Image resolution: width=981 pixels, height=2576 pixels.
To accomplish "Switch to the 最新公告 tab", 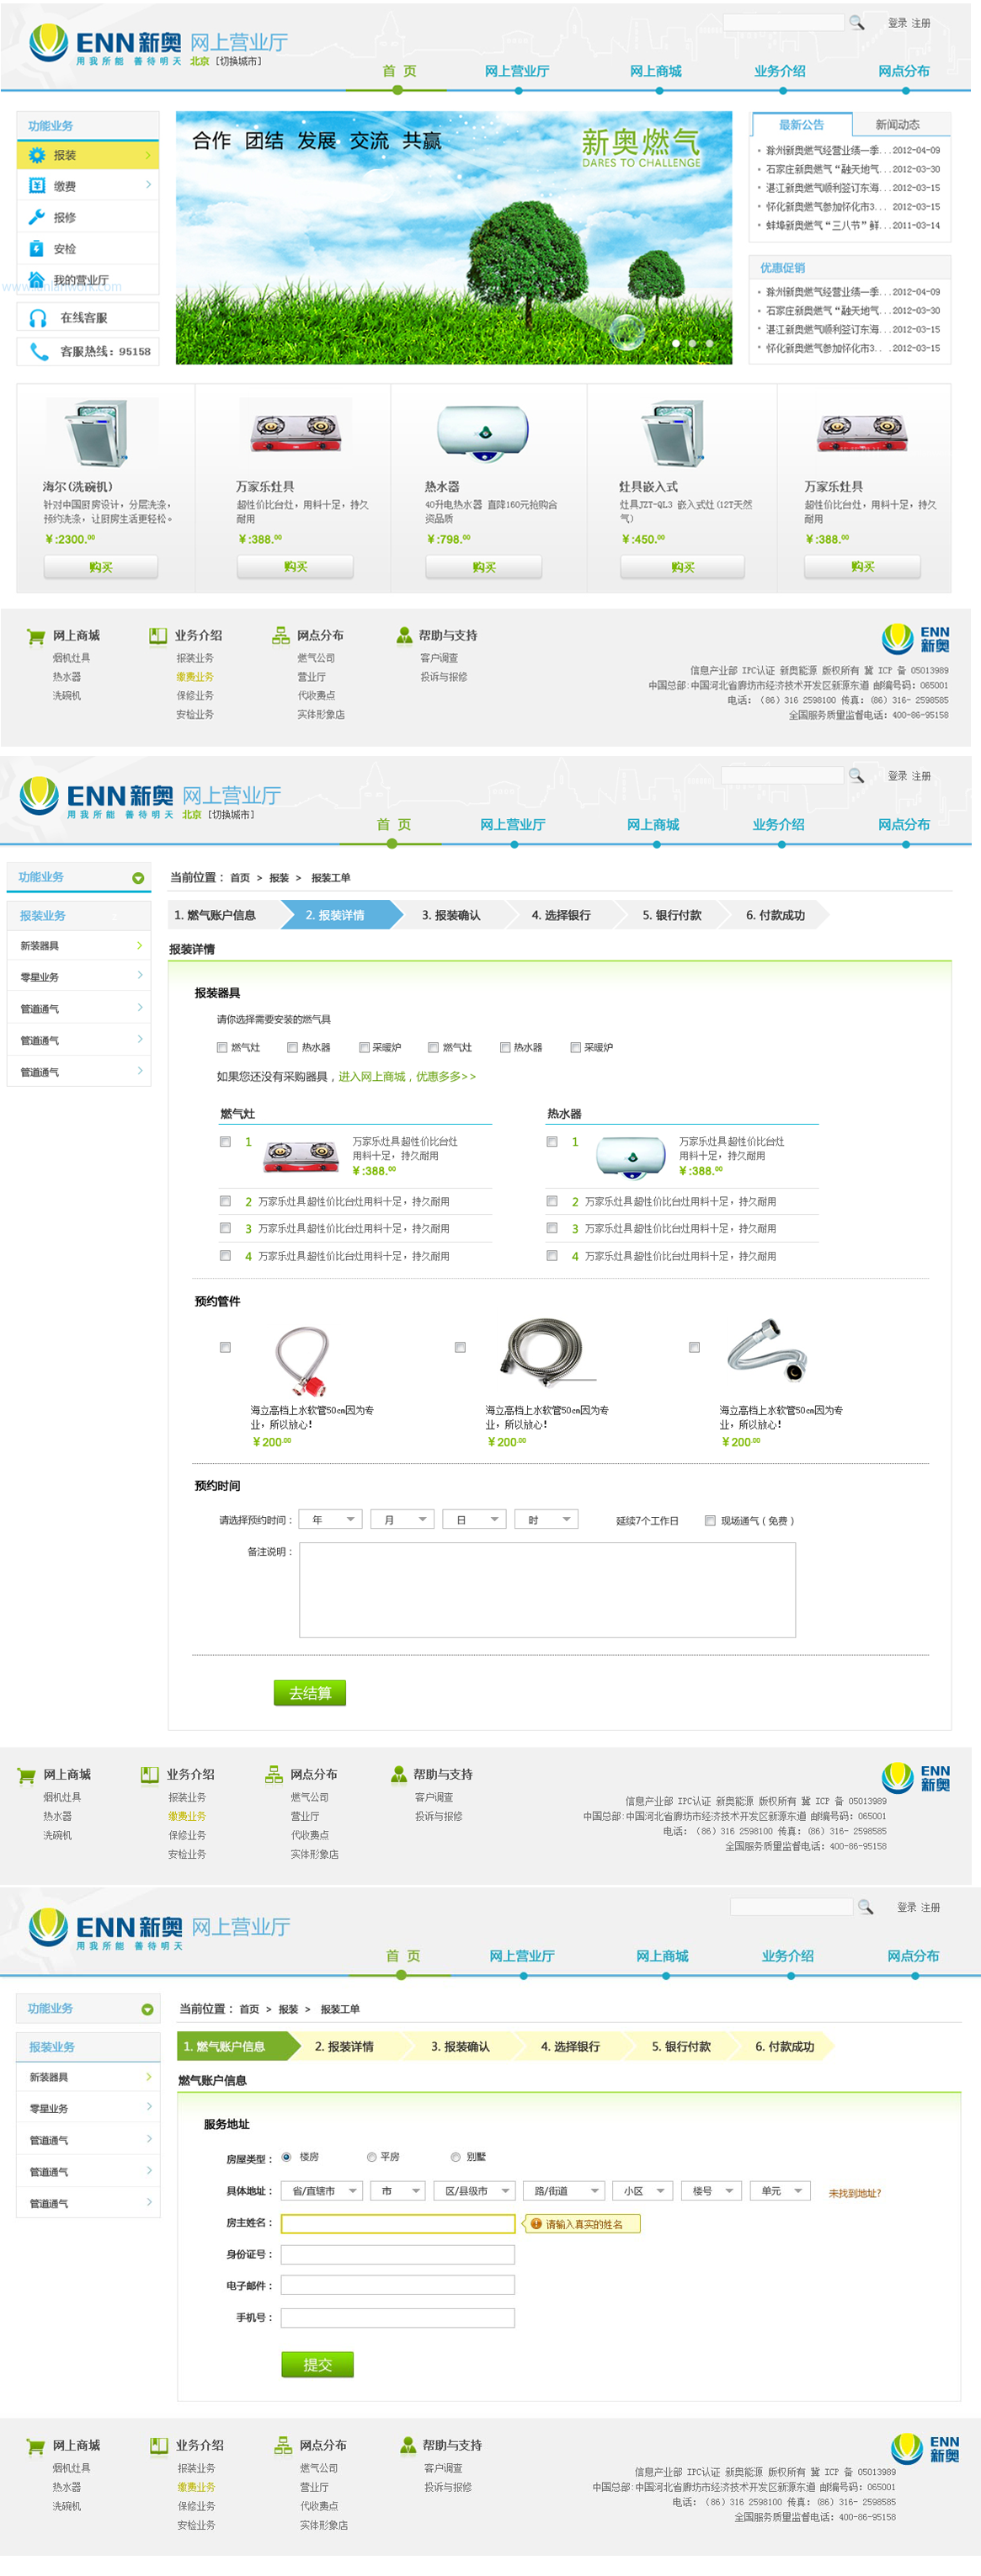I will click(801, 125).
